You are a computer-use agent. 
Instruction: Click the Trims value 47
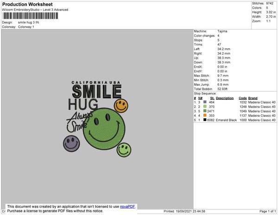tap(219, 44)
